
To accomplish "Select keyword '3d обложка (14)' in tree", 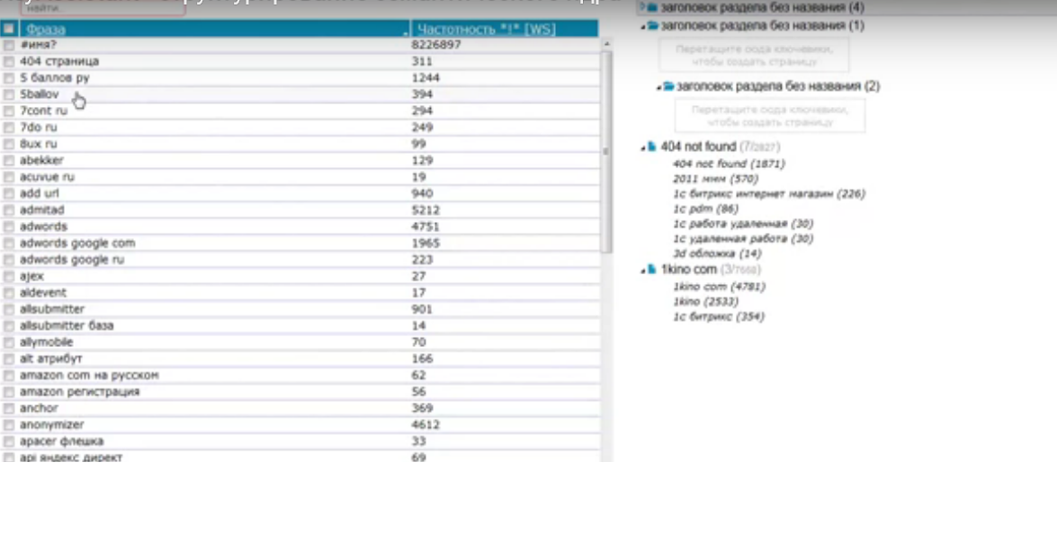I will tap(717, 254).
